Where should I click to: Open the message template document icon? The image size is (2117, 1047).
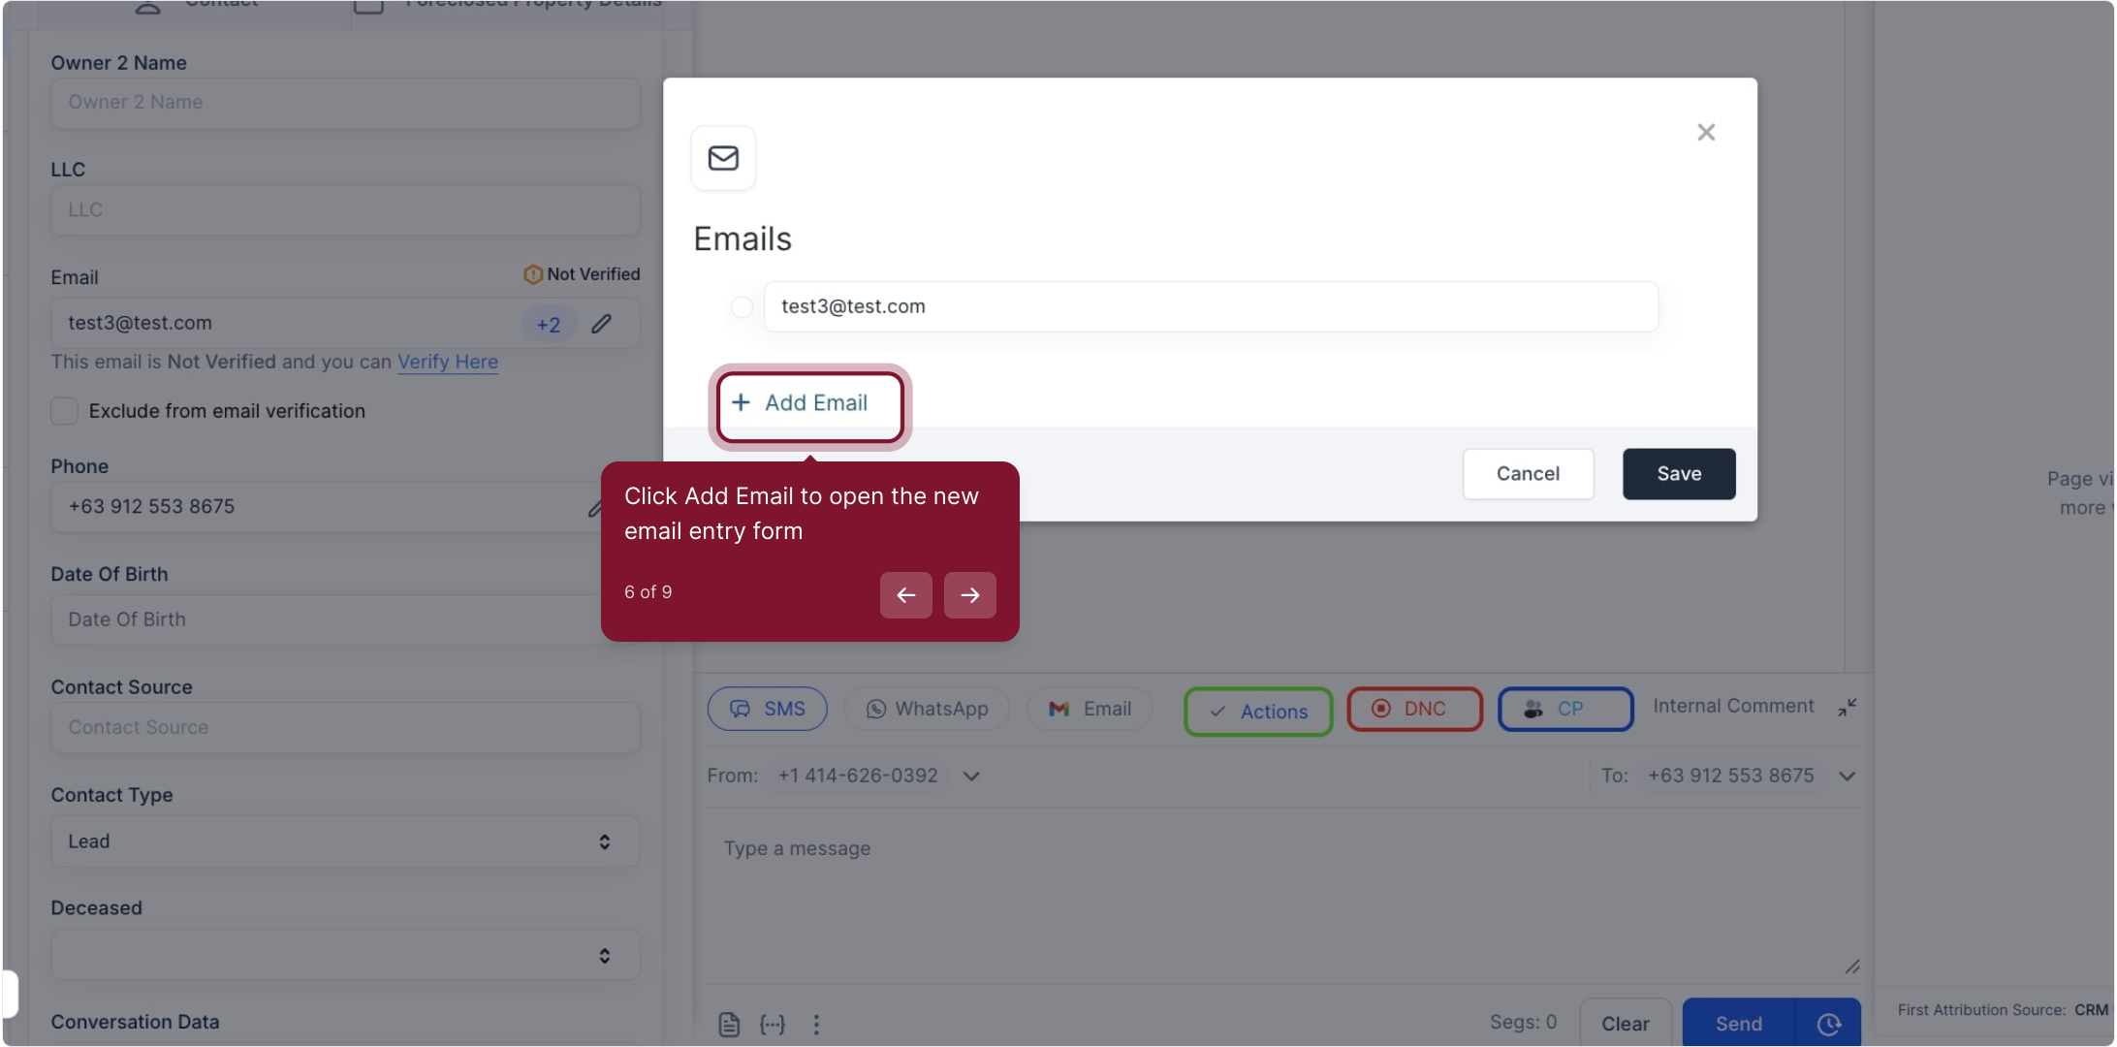[729, 1024]
